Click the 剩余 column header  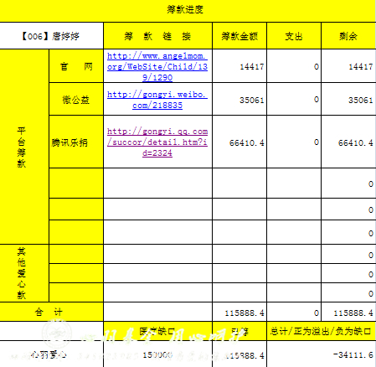point(348,36)
